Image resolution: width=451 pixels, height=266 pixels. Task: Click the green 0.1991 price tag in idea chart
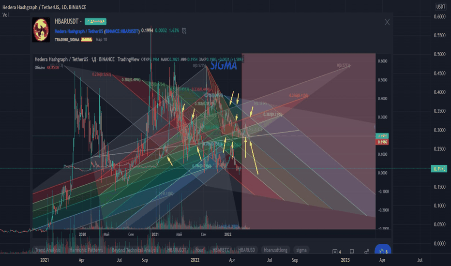coord(382,136)
